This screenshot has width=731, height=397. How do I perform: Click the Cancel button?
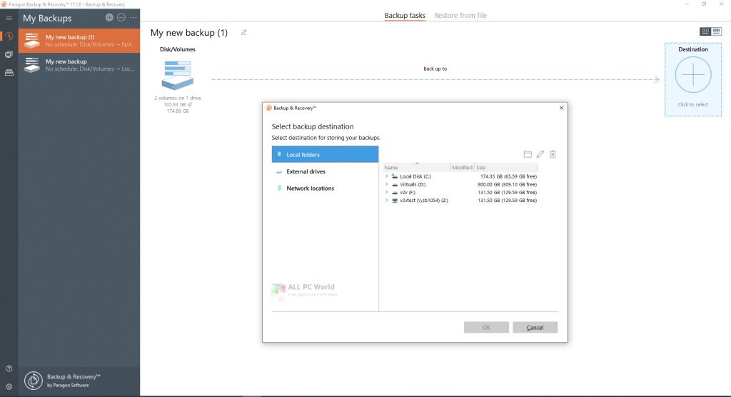[x=535, y=328]
